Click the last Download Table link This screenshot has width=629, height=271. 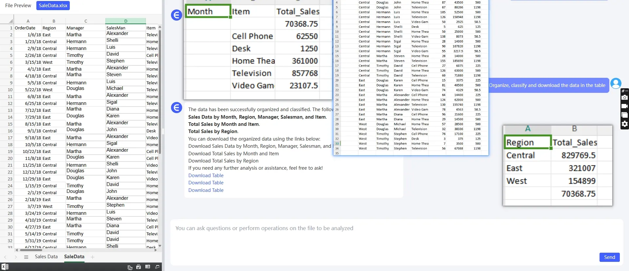[206, 190]
